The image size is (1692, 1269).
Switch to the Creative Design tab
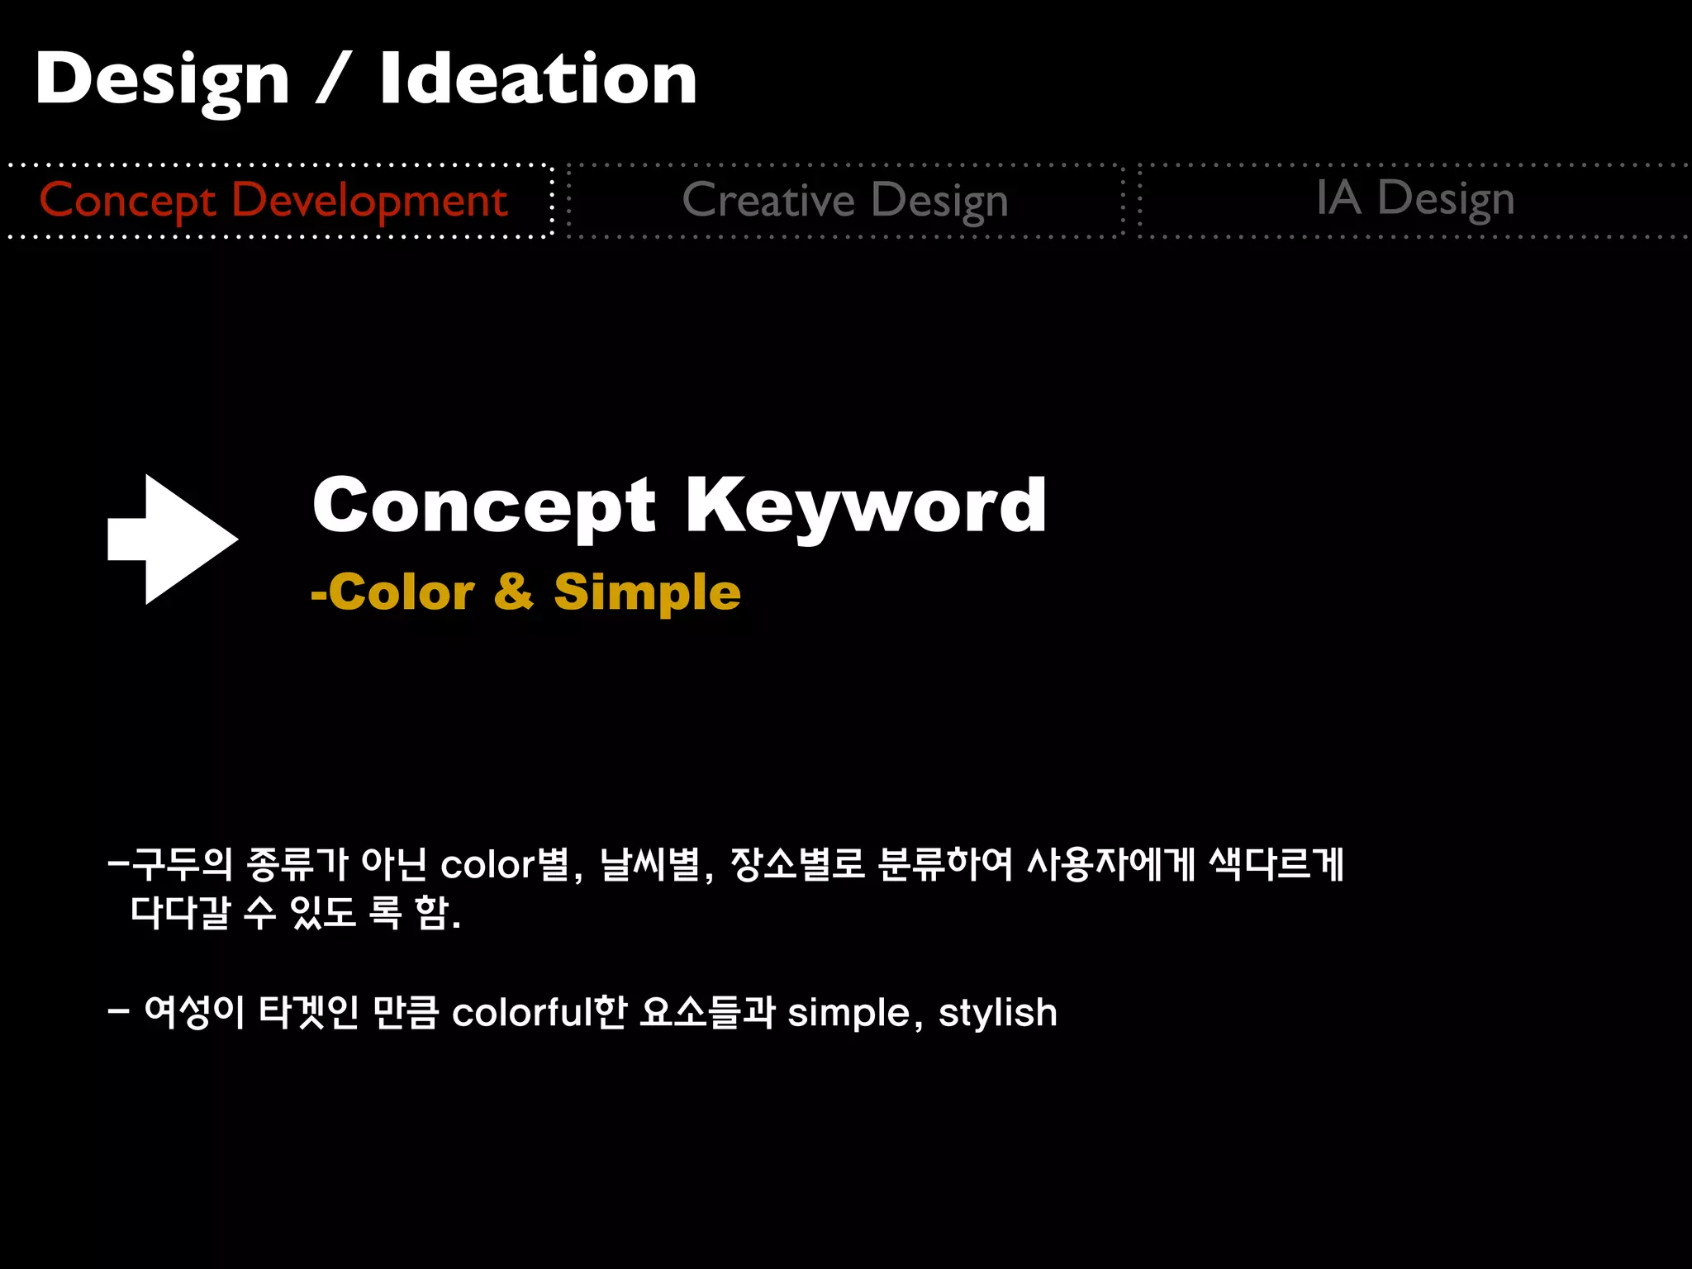(x=845, y=201)
